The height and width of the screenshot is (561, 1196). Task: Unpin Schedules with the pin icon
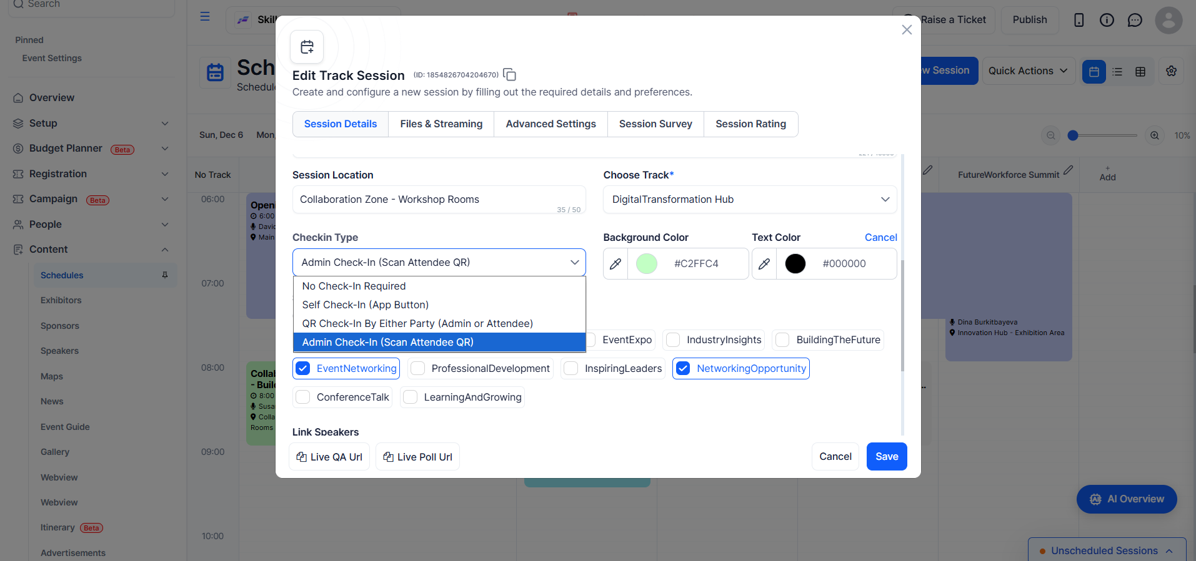coord(165,275)
